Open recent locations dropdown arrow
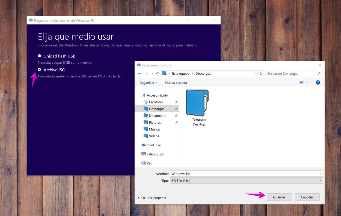Image resolution: width=341 pixels, height=216 pixels. click(152, 74)
